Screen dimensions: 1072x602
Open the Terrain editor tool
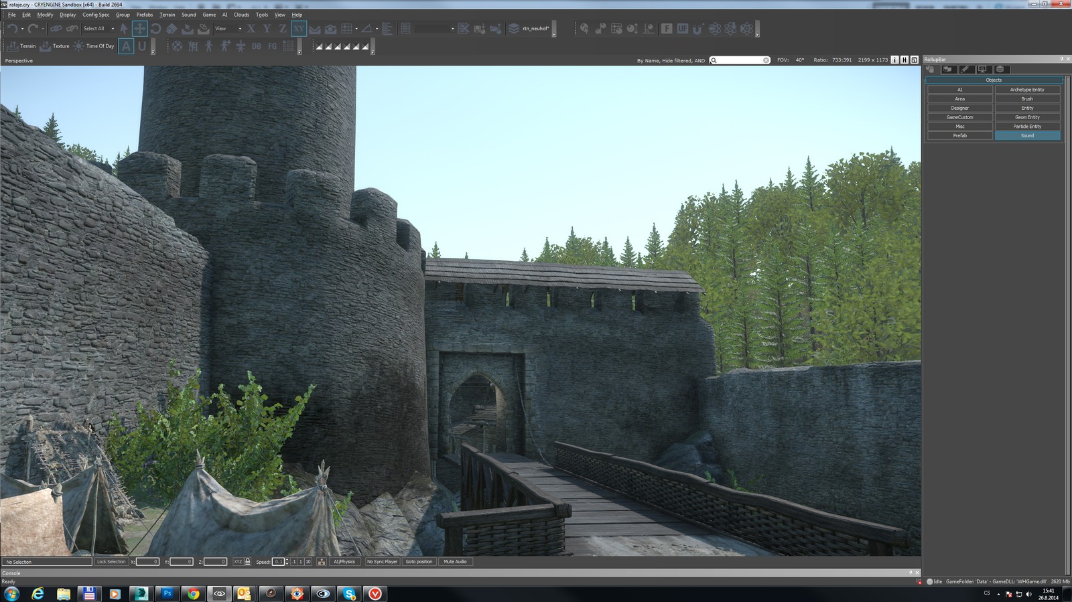(x=21, y=46)
